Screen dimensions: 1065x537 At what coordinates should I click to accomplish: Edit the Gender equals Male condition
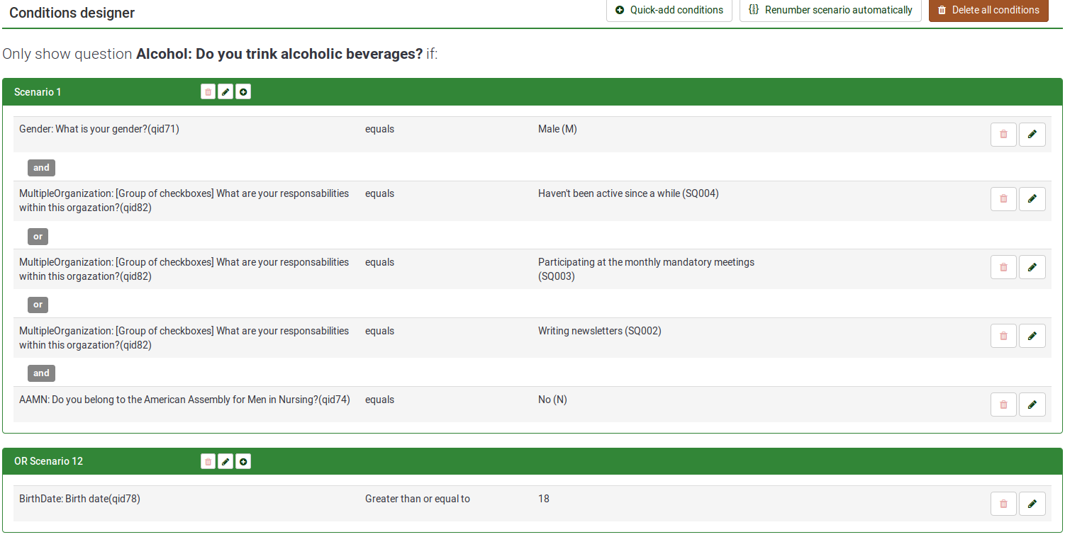(x=1032, y=135)
